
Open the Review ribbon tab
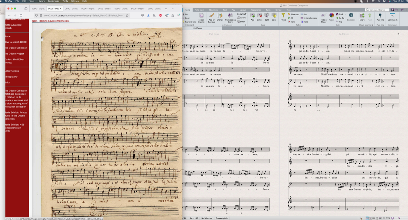278,10
